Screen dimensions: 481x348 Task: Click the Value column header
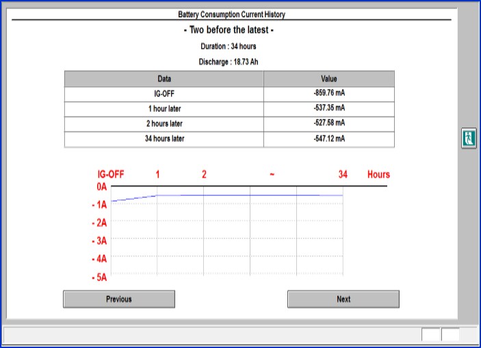[328, 79]
